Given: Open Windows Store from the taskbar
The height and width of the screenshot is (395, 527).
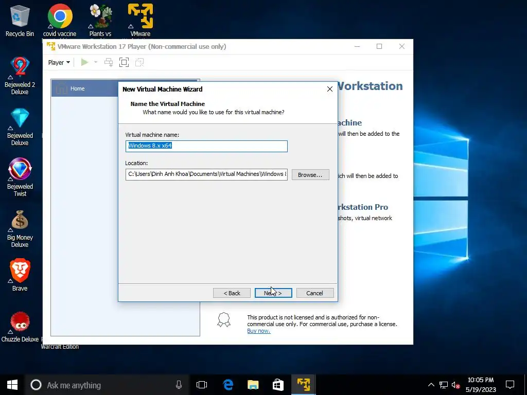Looking at the screenshot, I should coord(278,385).
